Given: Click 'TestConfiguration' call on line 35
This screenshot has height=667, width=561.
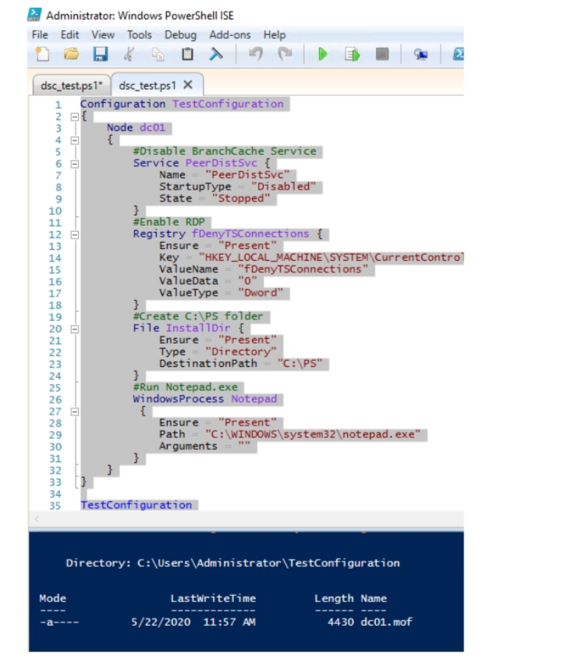Looking at the screenshot, I should (x=137, y=505).
